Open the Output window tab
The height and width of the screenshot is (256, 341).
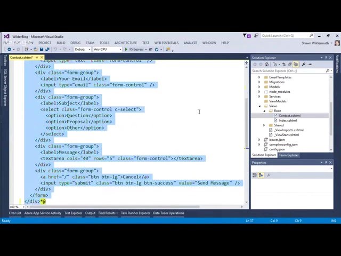pos(90,213)
